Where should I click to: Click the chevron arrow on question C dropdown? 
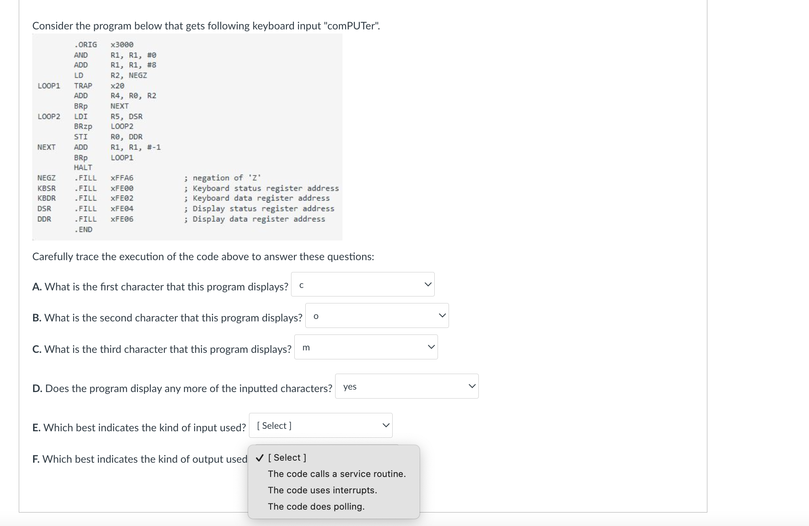coord(431,347)
